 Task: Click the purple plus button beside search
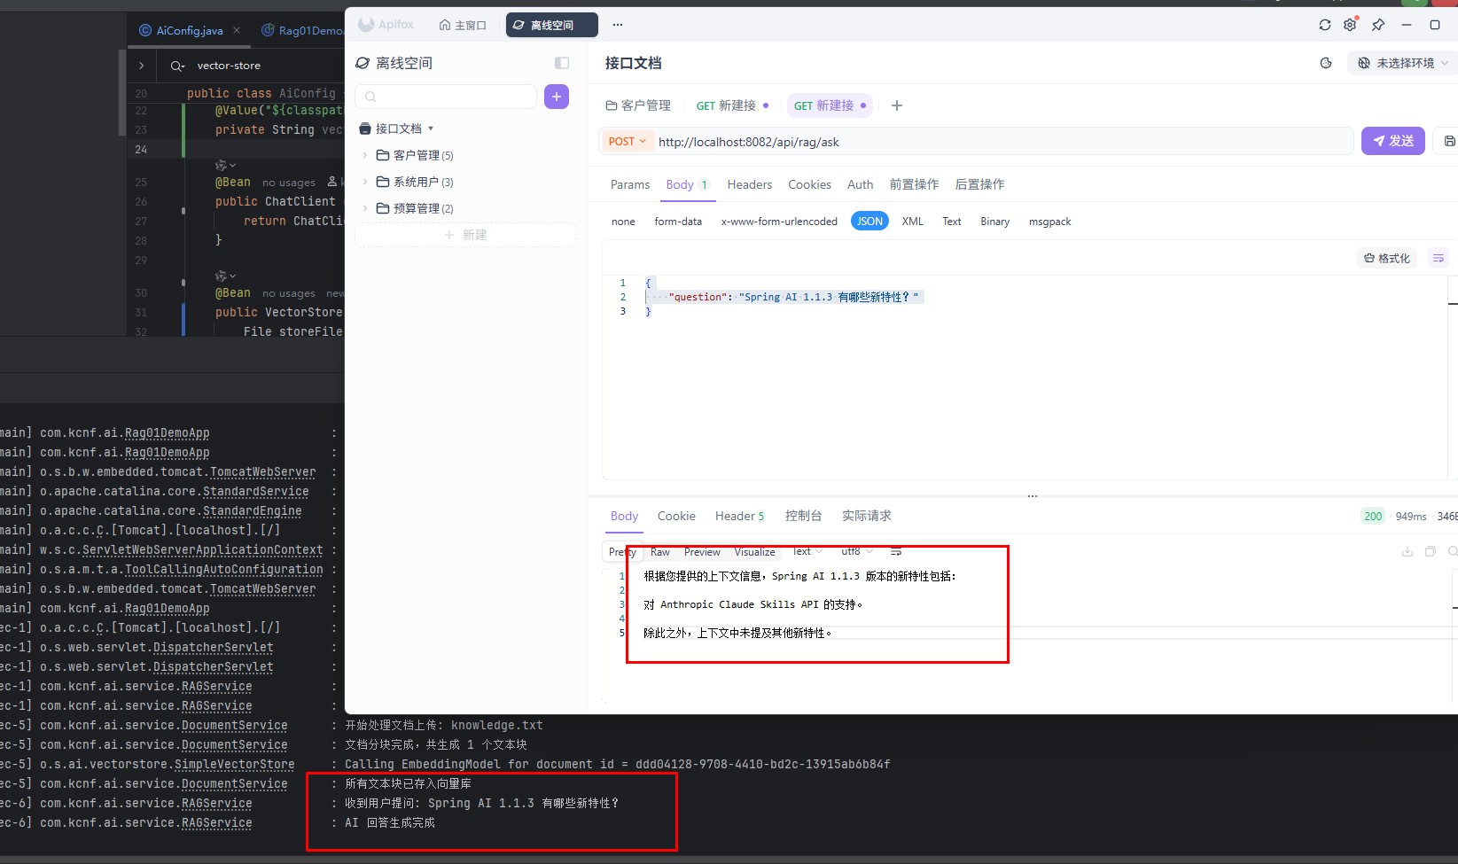[x=557, y=97]
